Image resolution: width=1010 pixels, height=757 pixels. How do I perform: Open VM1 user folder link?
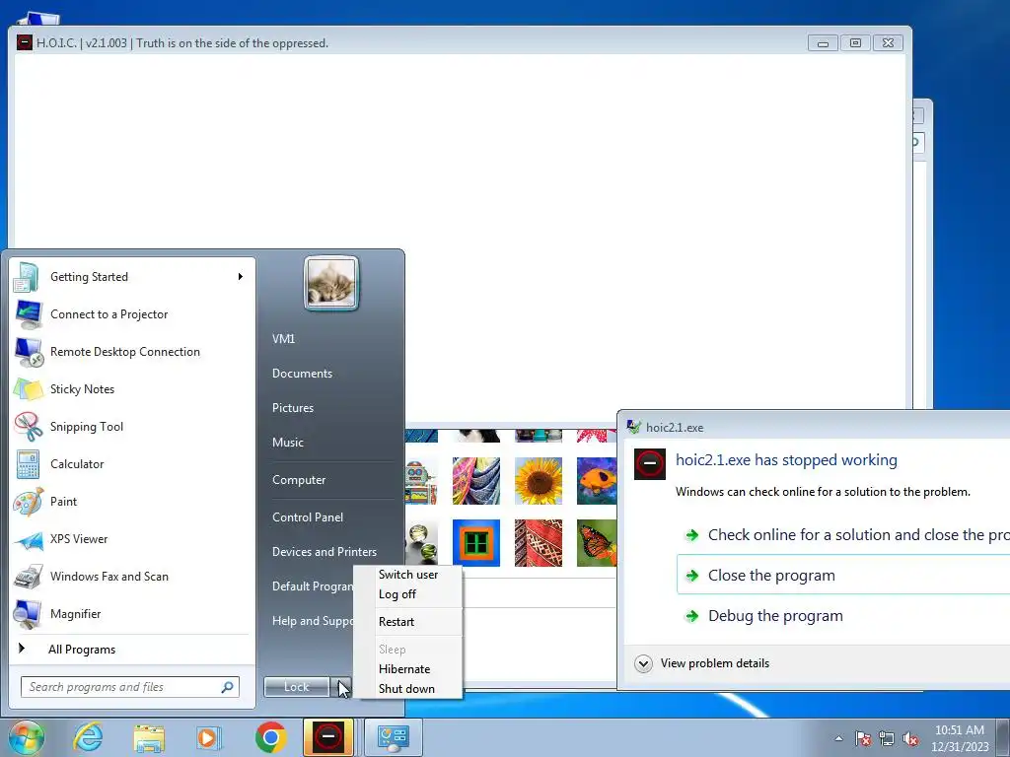(x=283, y=339)
